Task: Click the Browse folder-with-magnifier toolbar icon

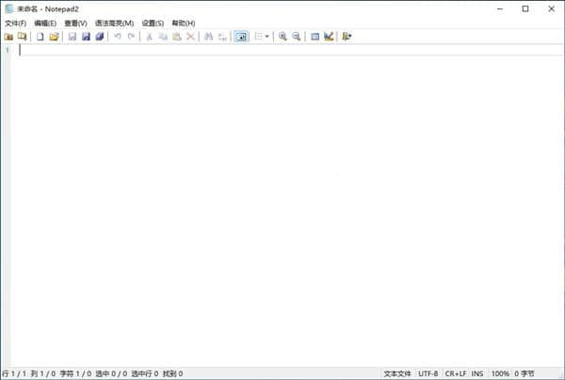Action: (x=23, y=37)
